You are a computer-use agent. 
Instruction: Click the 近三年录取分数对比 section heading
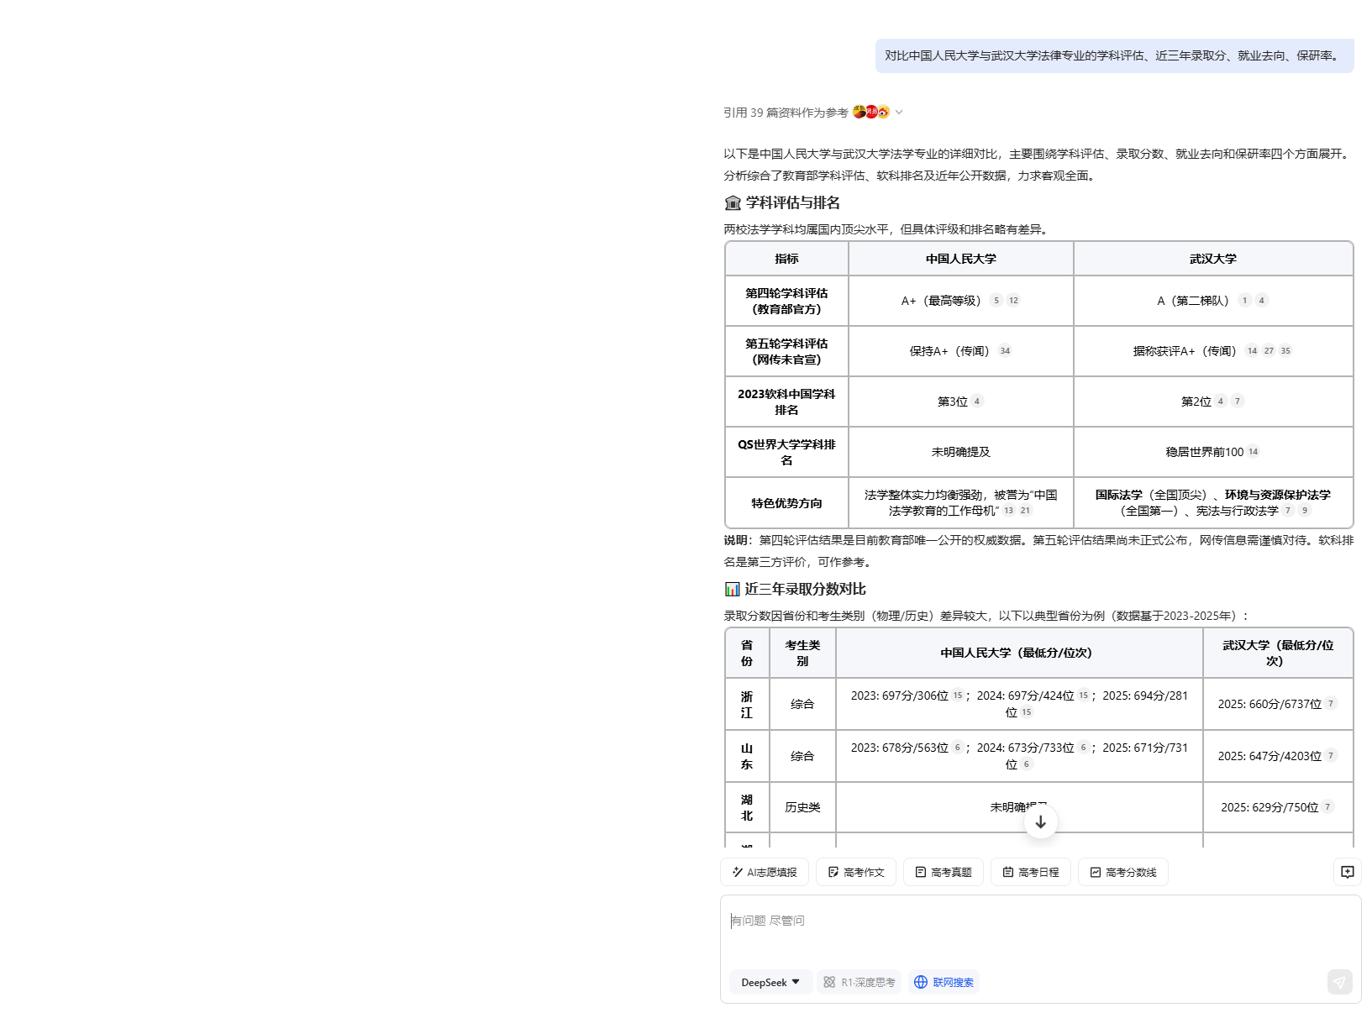(796, 590)
